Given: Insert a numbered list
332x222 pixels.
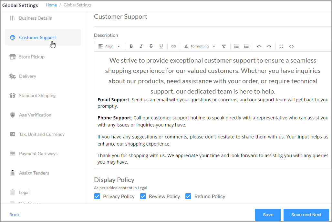Looking at the screenshot, I should 246,46.
